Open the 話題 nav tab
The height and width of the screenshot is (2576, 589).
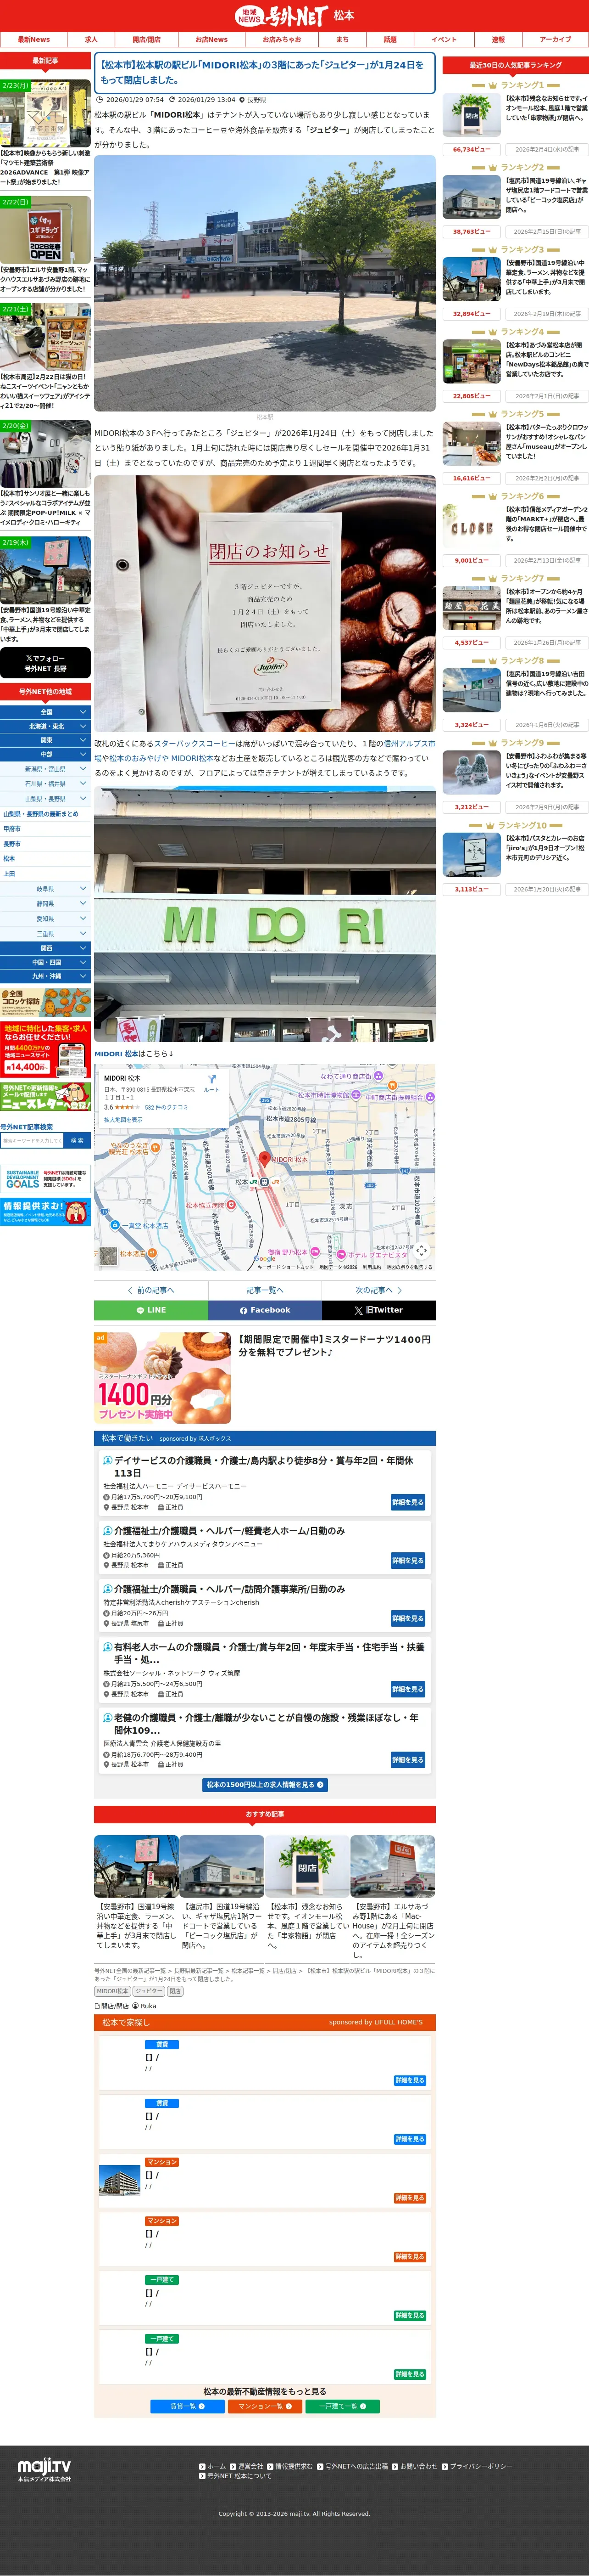pyautogui.click(x=390, y=40)
